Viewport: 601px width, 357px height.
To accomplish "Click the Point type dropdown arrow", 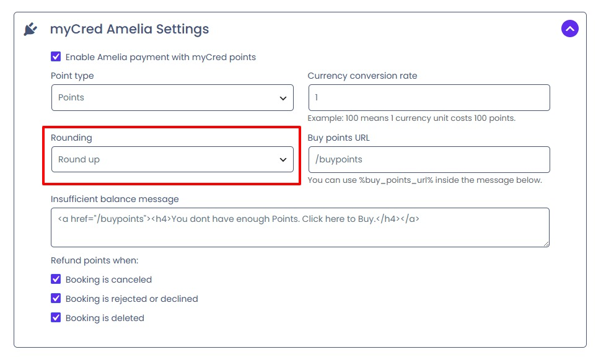I will pos(283,98).
